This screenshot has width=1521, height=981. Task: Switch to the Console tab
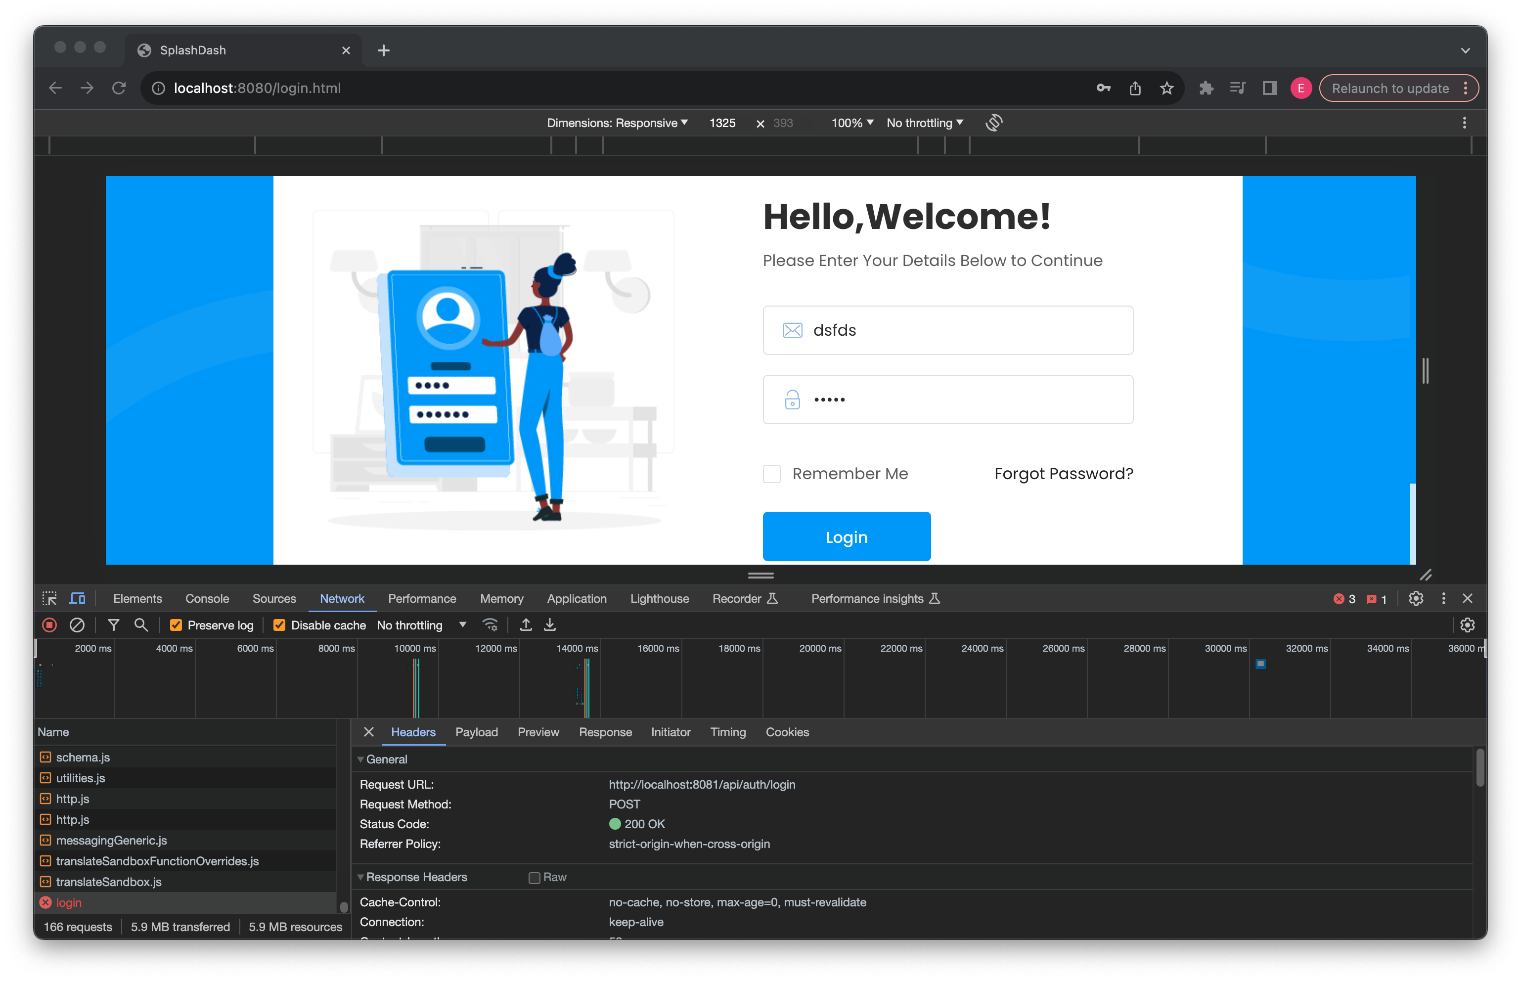pos(207,598)
